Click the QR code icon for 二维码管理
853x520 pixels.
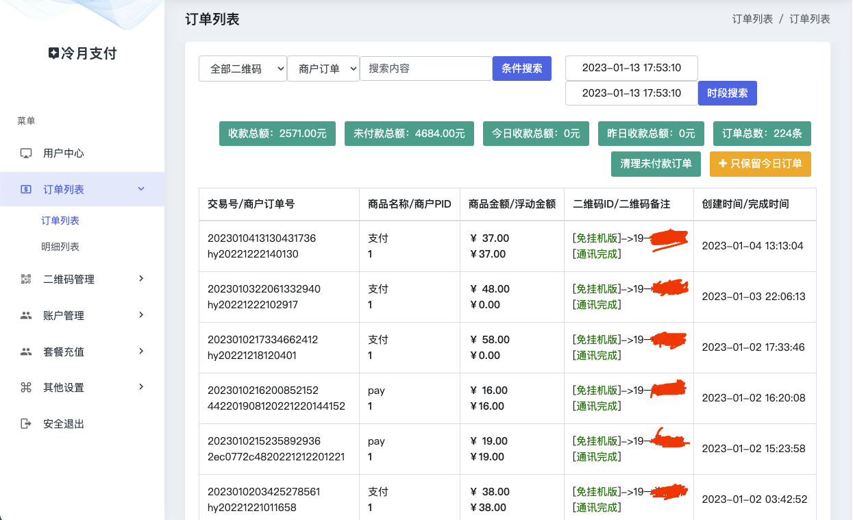[x=26, y=279]
